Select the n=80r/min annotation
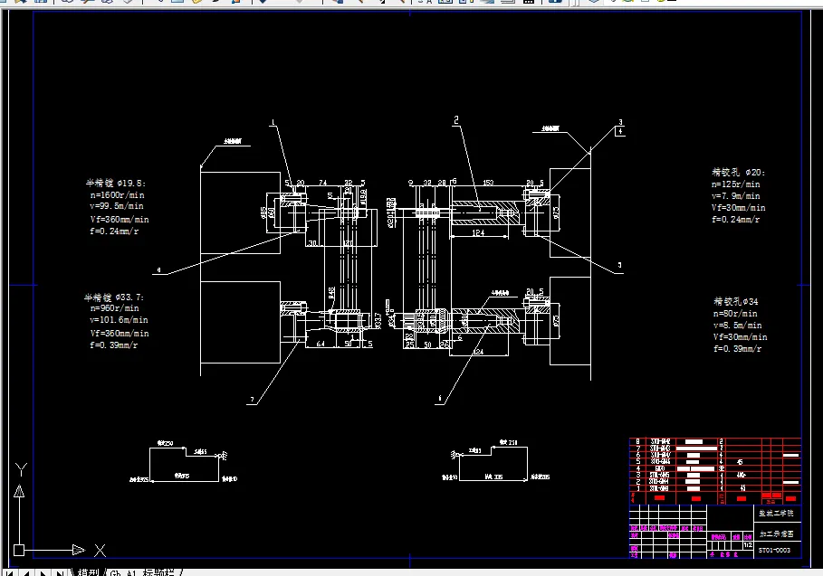Screen dimensions: 823x576 (x=735, y=314)
